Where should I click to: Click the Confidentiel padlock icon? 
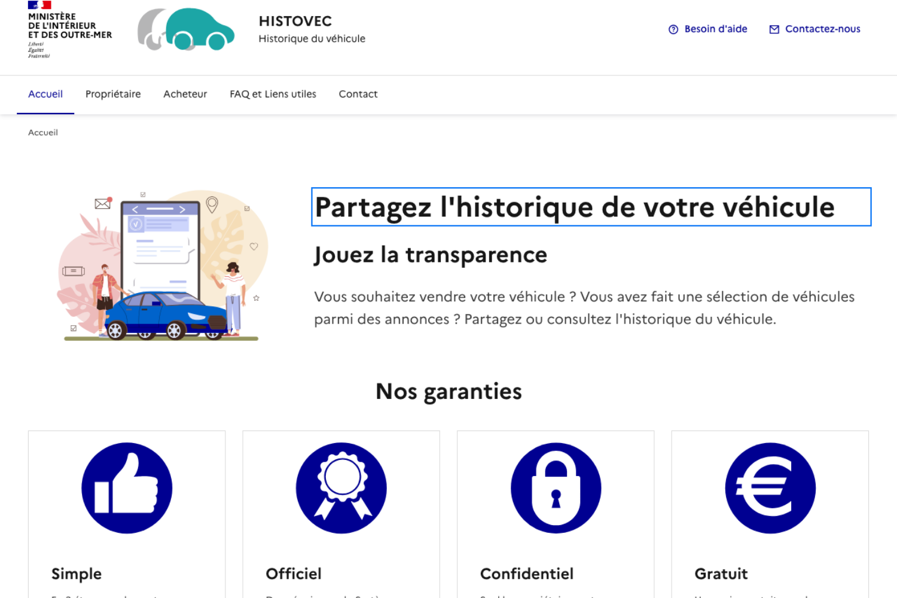coord(556,488)
